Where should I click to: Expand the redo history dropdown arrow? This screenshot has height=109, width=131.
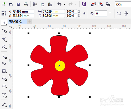[76, 4]
